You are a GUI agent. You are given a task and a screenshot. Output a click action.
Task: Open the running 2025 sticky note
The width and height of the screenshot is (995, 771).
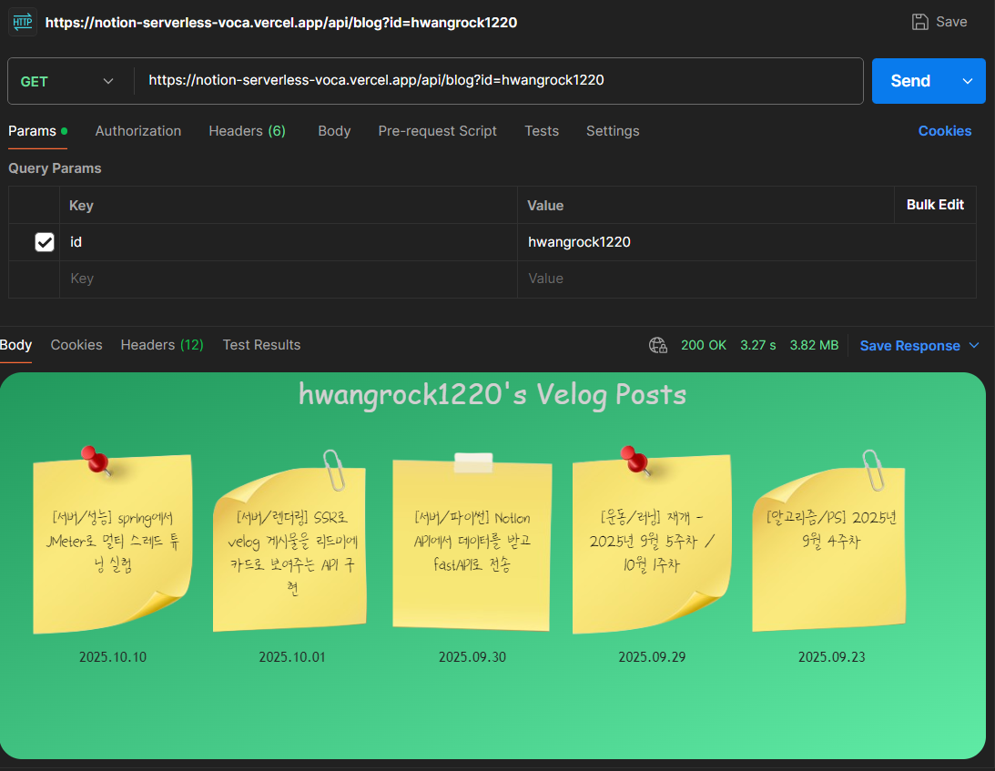(652, 543)
